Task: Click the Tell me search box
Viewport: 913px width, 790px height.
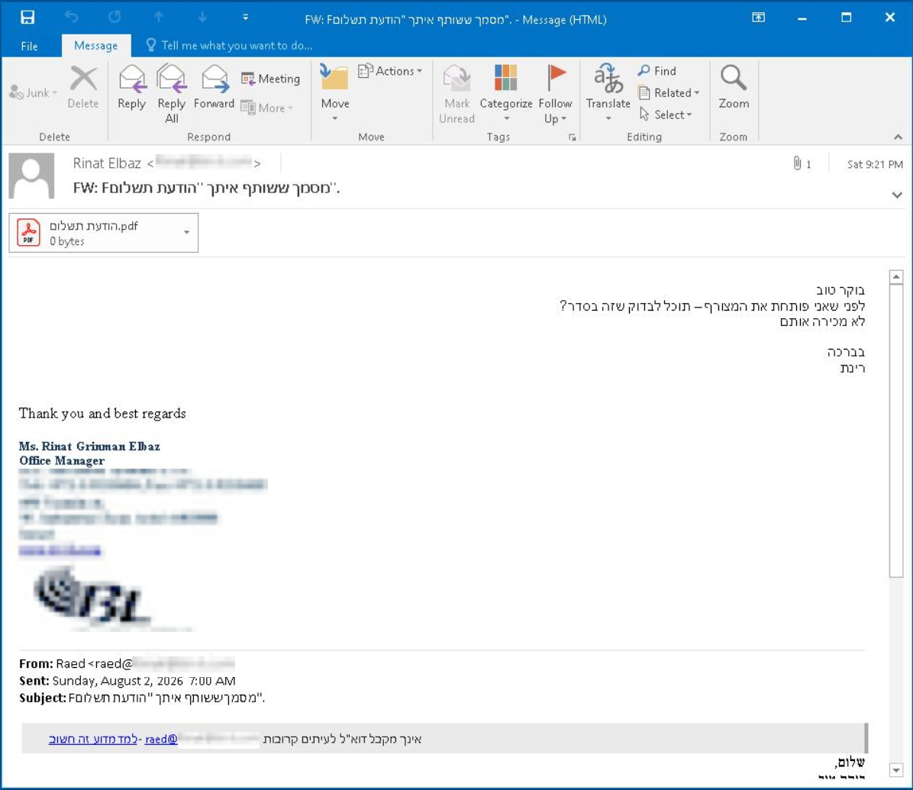Action: (x=229, y=45)
